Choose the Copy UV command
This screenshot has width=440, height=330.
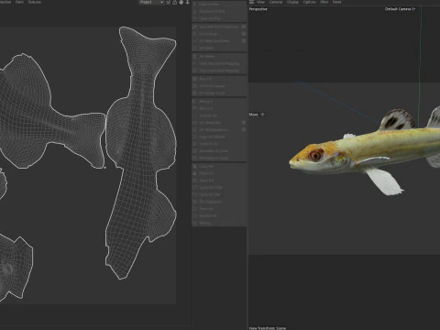point(219,167)
